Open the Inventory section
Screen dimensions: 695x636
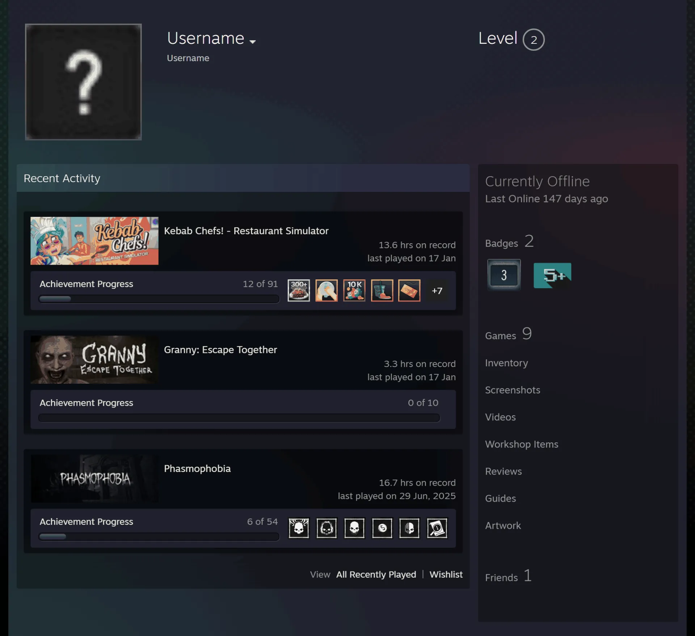[506, 363]
